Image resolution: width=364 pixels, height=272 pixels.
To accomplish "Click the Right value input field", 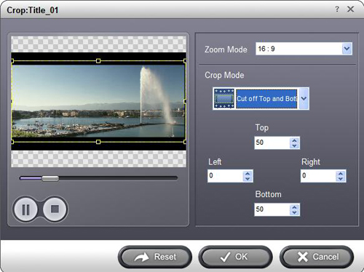I will tap(318, 176).
